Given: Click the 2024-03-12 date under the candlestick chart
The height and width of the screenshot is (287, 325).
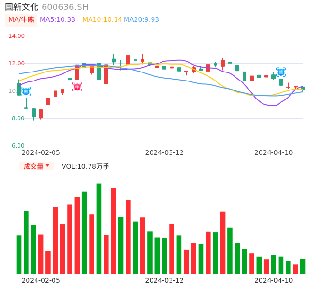Looking at the screenshot, I should click(164, 152).
